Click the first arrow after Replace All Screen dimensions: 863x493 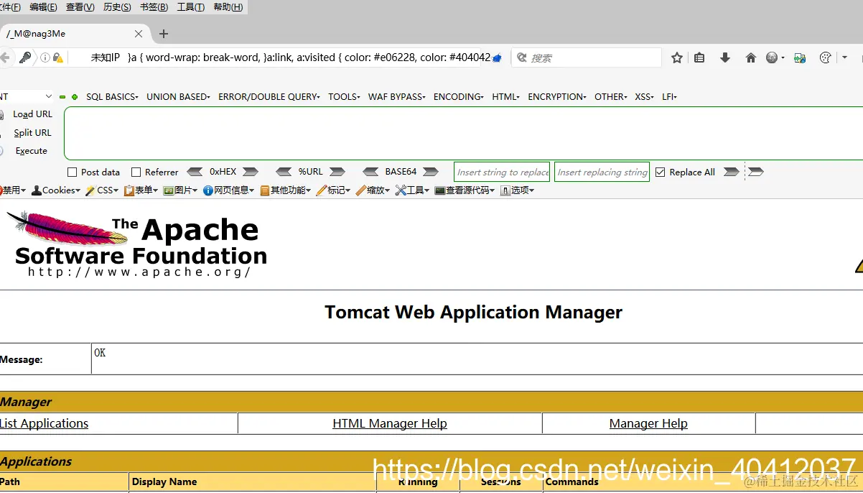[731, 172]
